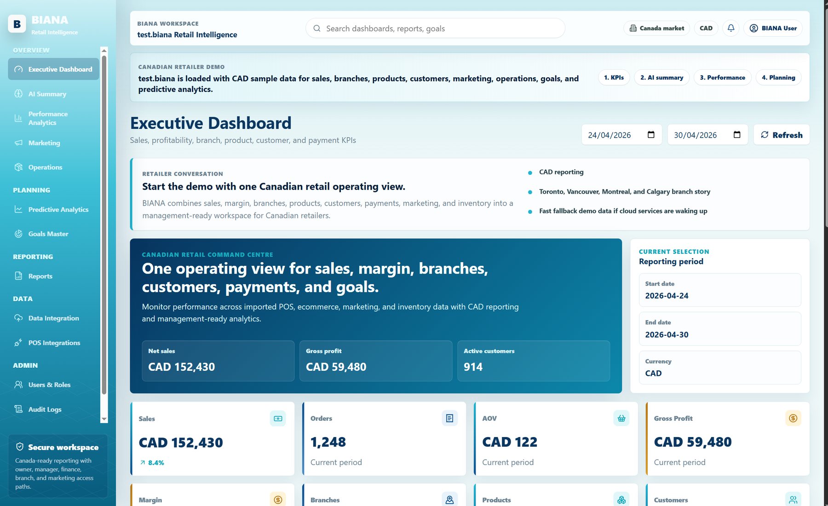Click the Net sales CAD 152,430 tile
Screen dimensions: 828x506
pos(218,361)
